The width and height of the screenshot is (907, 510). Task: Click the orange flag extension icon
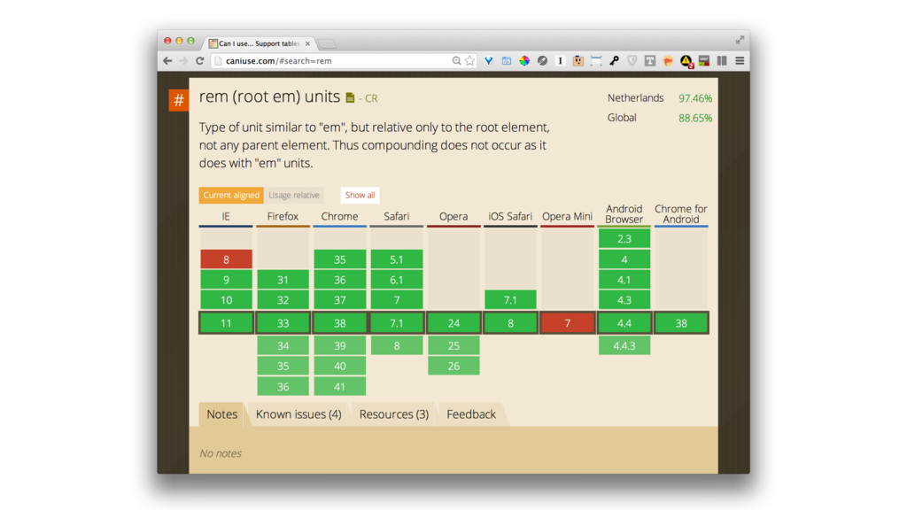pyautogui.click(x=668, y=61)
